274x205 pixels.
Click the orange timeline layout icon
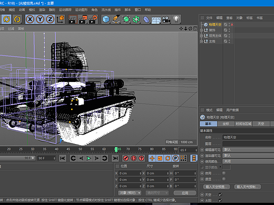tap(194, 158)
